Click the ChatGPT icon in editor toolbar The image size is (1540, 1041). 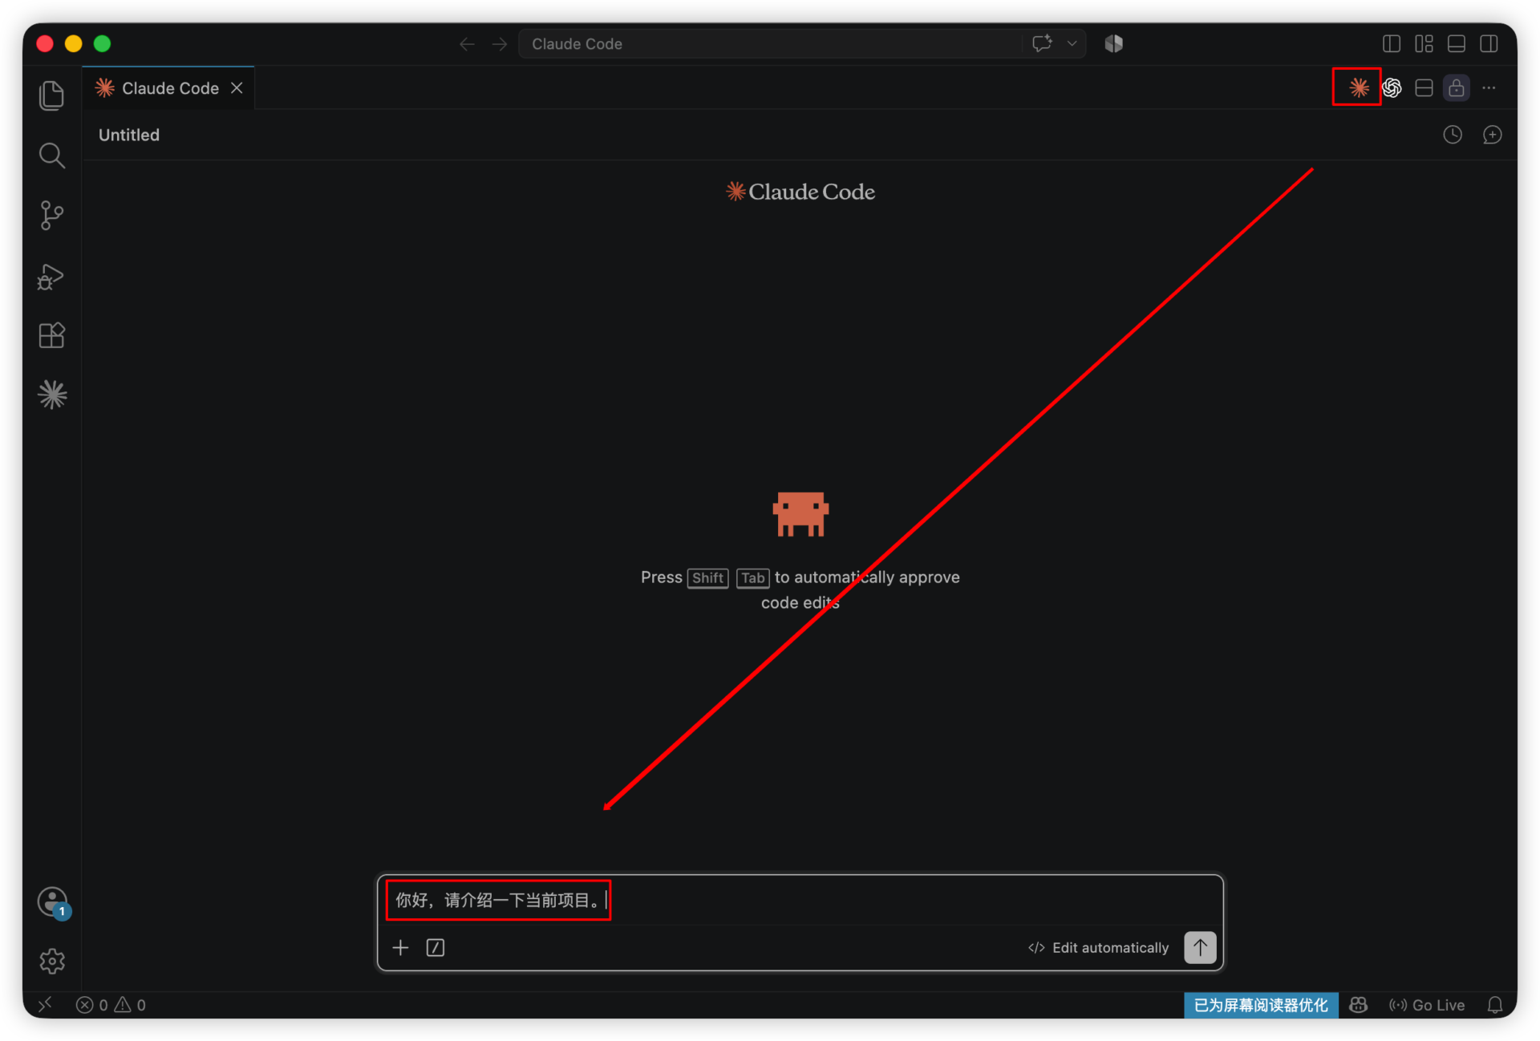[1392, 87]
